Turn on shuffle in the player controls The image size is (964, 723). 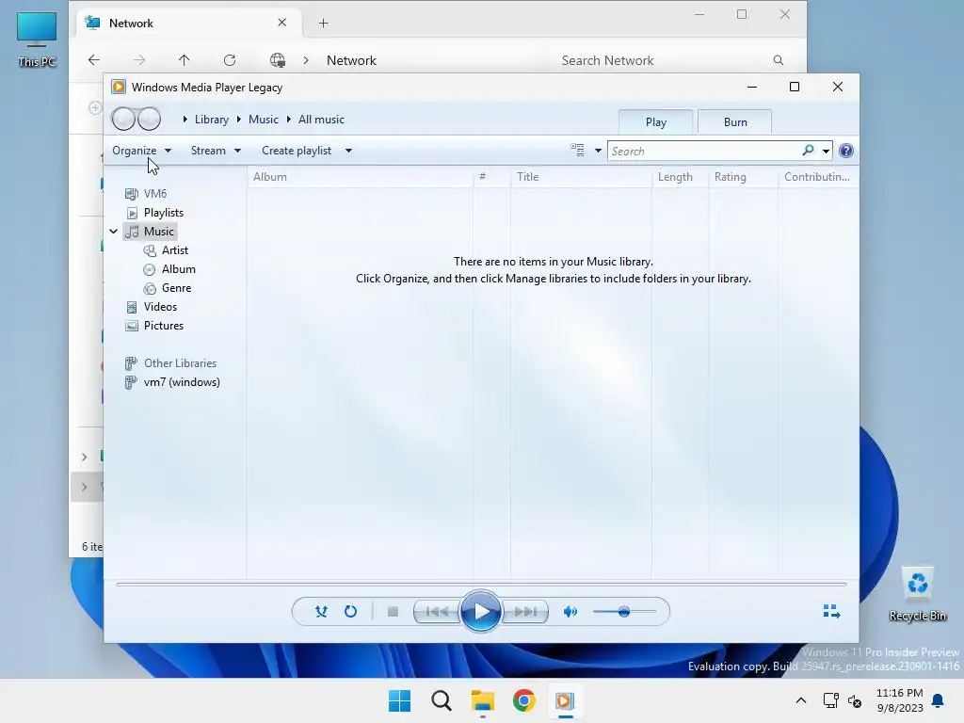click(x=321, y=612)
